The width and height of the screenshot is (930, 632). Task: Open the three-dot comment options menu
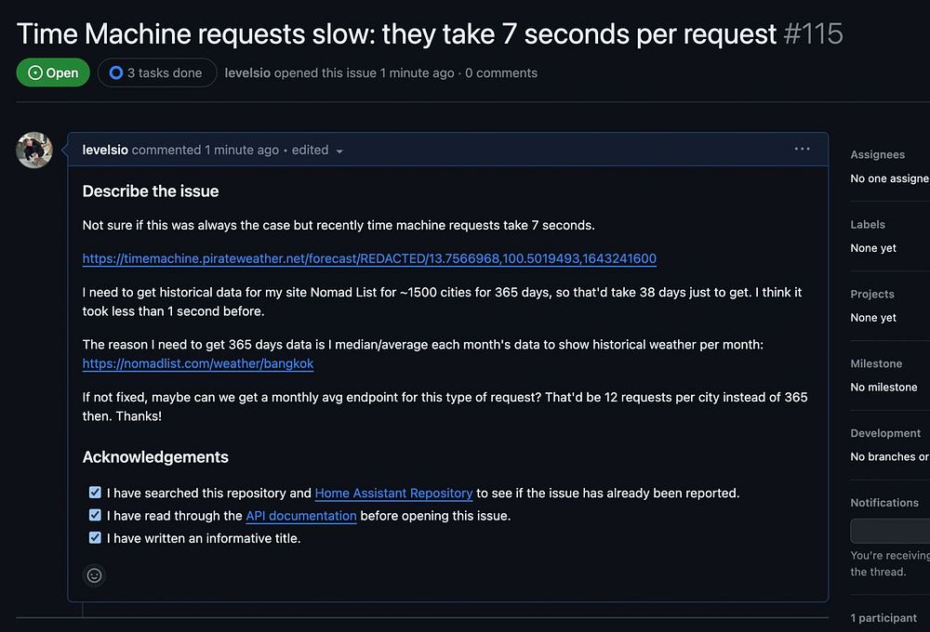pos(802,150)
